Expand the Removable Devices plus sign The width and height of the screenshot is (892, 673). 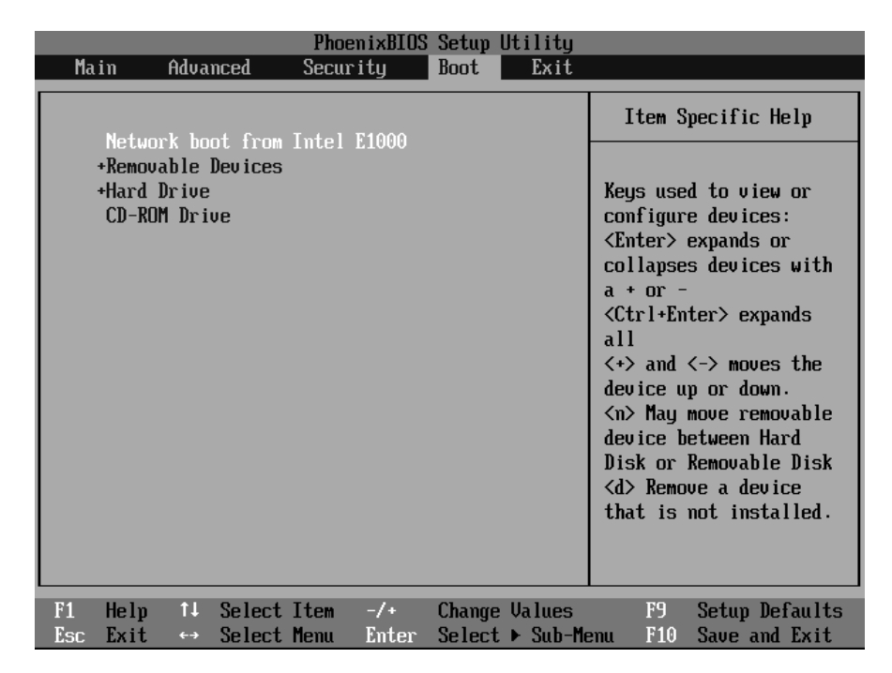click(101, 168)
